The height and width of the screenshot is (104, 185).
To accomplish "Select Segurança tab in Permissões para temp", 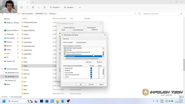I will (x=66, y=39).
